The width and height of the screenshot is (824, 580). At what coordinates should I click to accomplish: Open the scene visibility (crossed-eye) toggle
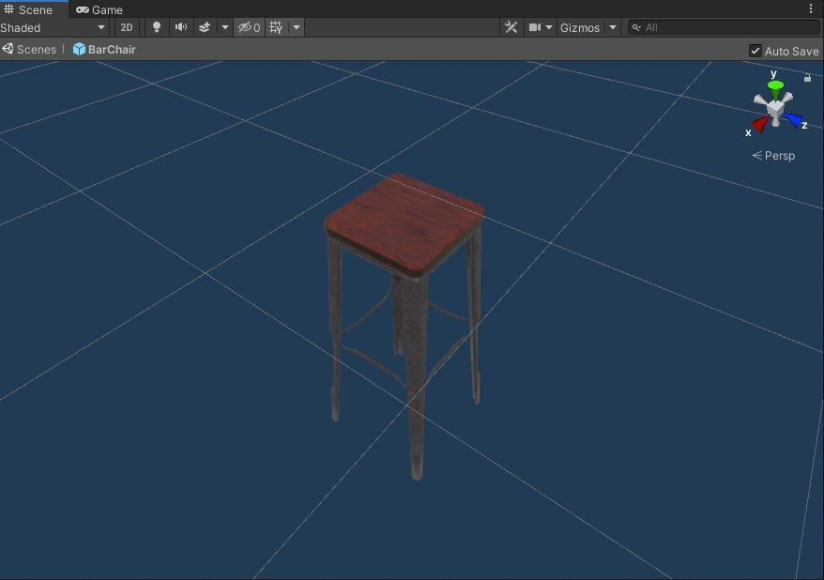pyautogui.click(x=245, y=27)
